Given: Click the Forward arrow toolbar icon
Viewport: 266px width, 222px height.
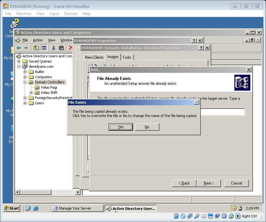Looking at the screenshot, I should click(26, 48).
